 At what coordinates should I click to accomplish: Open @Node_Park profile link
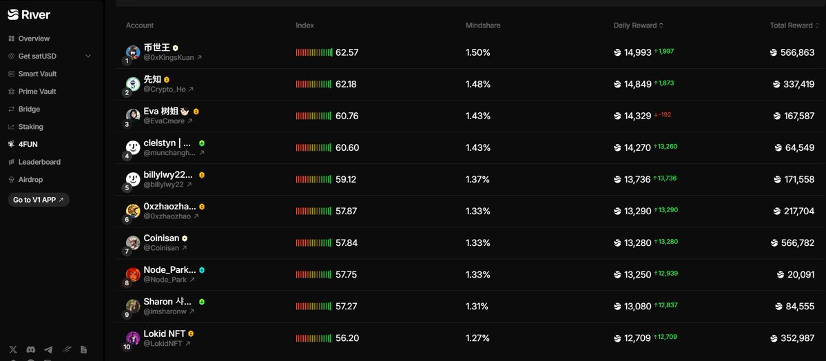click(x=169, y=280)
